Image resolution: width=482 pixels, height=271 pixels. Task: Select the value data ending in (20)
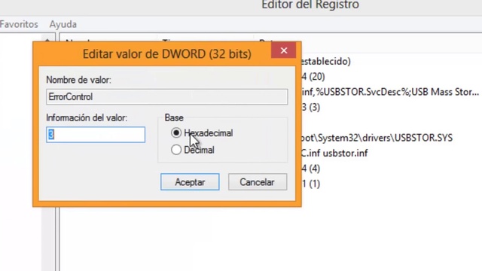point(313,76)
